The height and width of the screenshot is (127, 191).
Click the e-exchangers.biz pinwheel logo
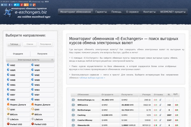8,12
